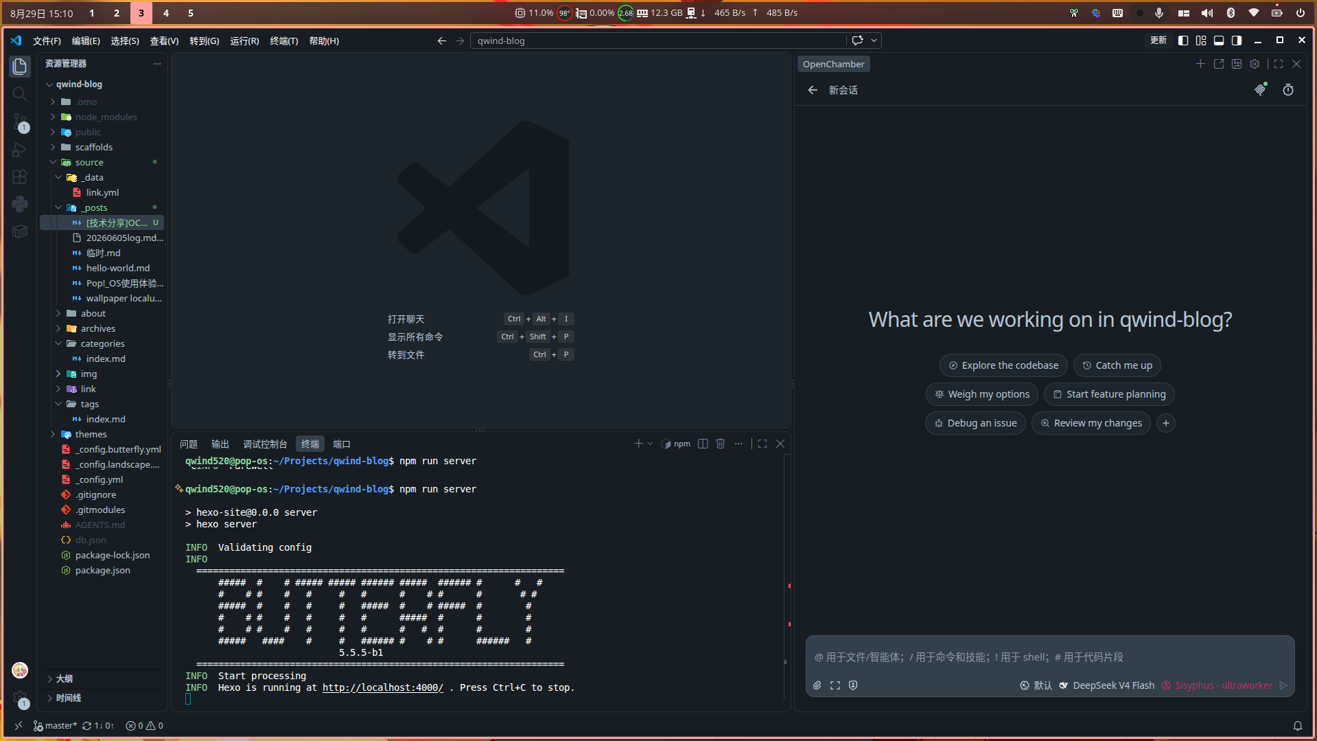Image resolution: width=1317 pixels, height=741 pixels.
Task: Open terminal panel more actions ellipsis
Action: [x=738, y=444]
